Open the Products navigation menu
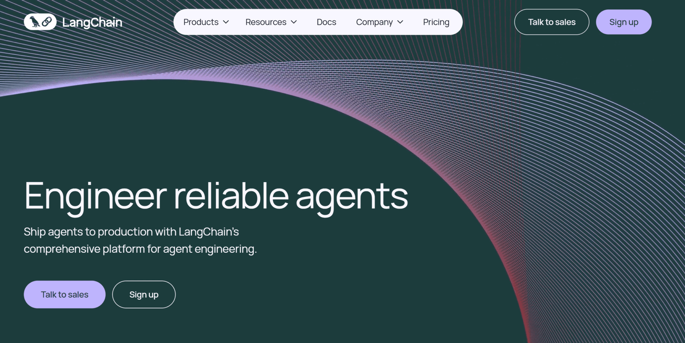 (x=206, y=22)
